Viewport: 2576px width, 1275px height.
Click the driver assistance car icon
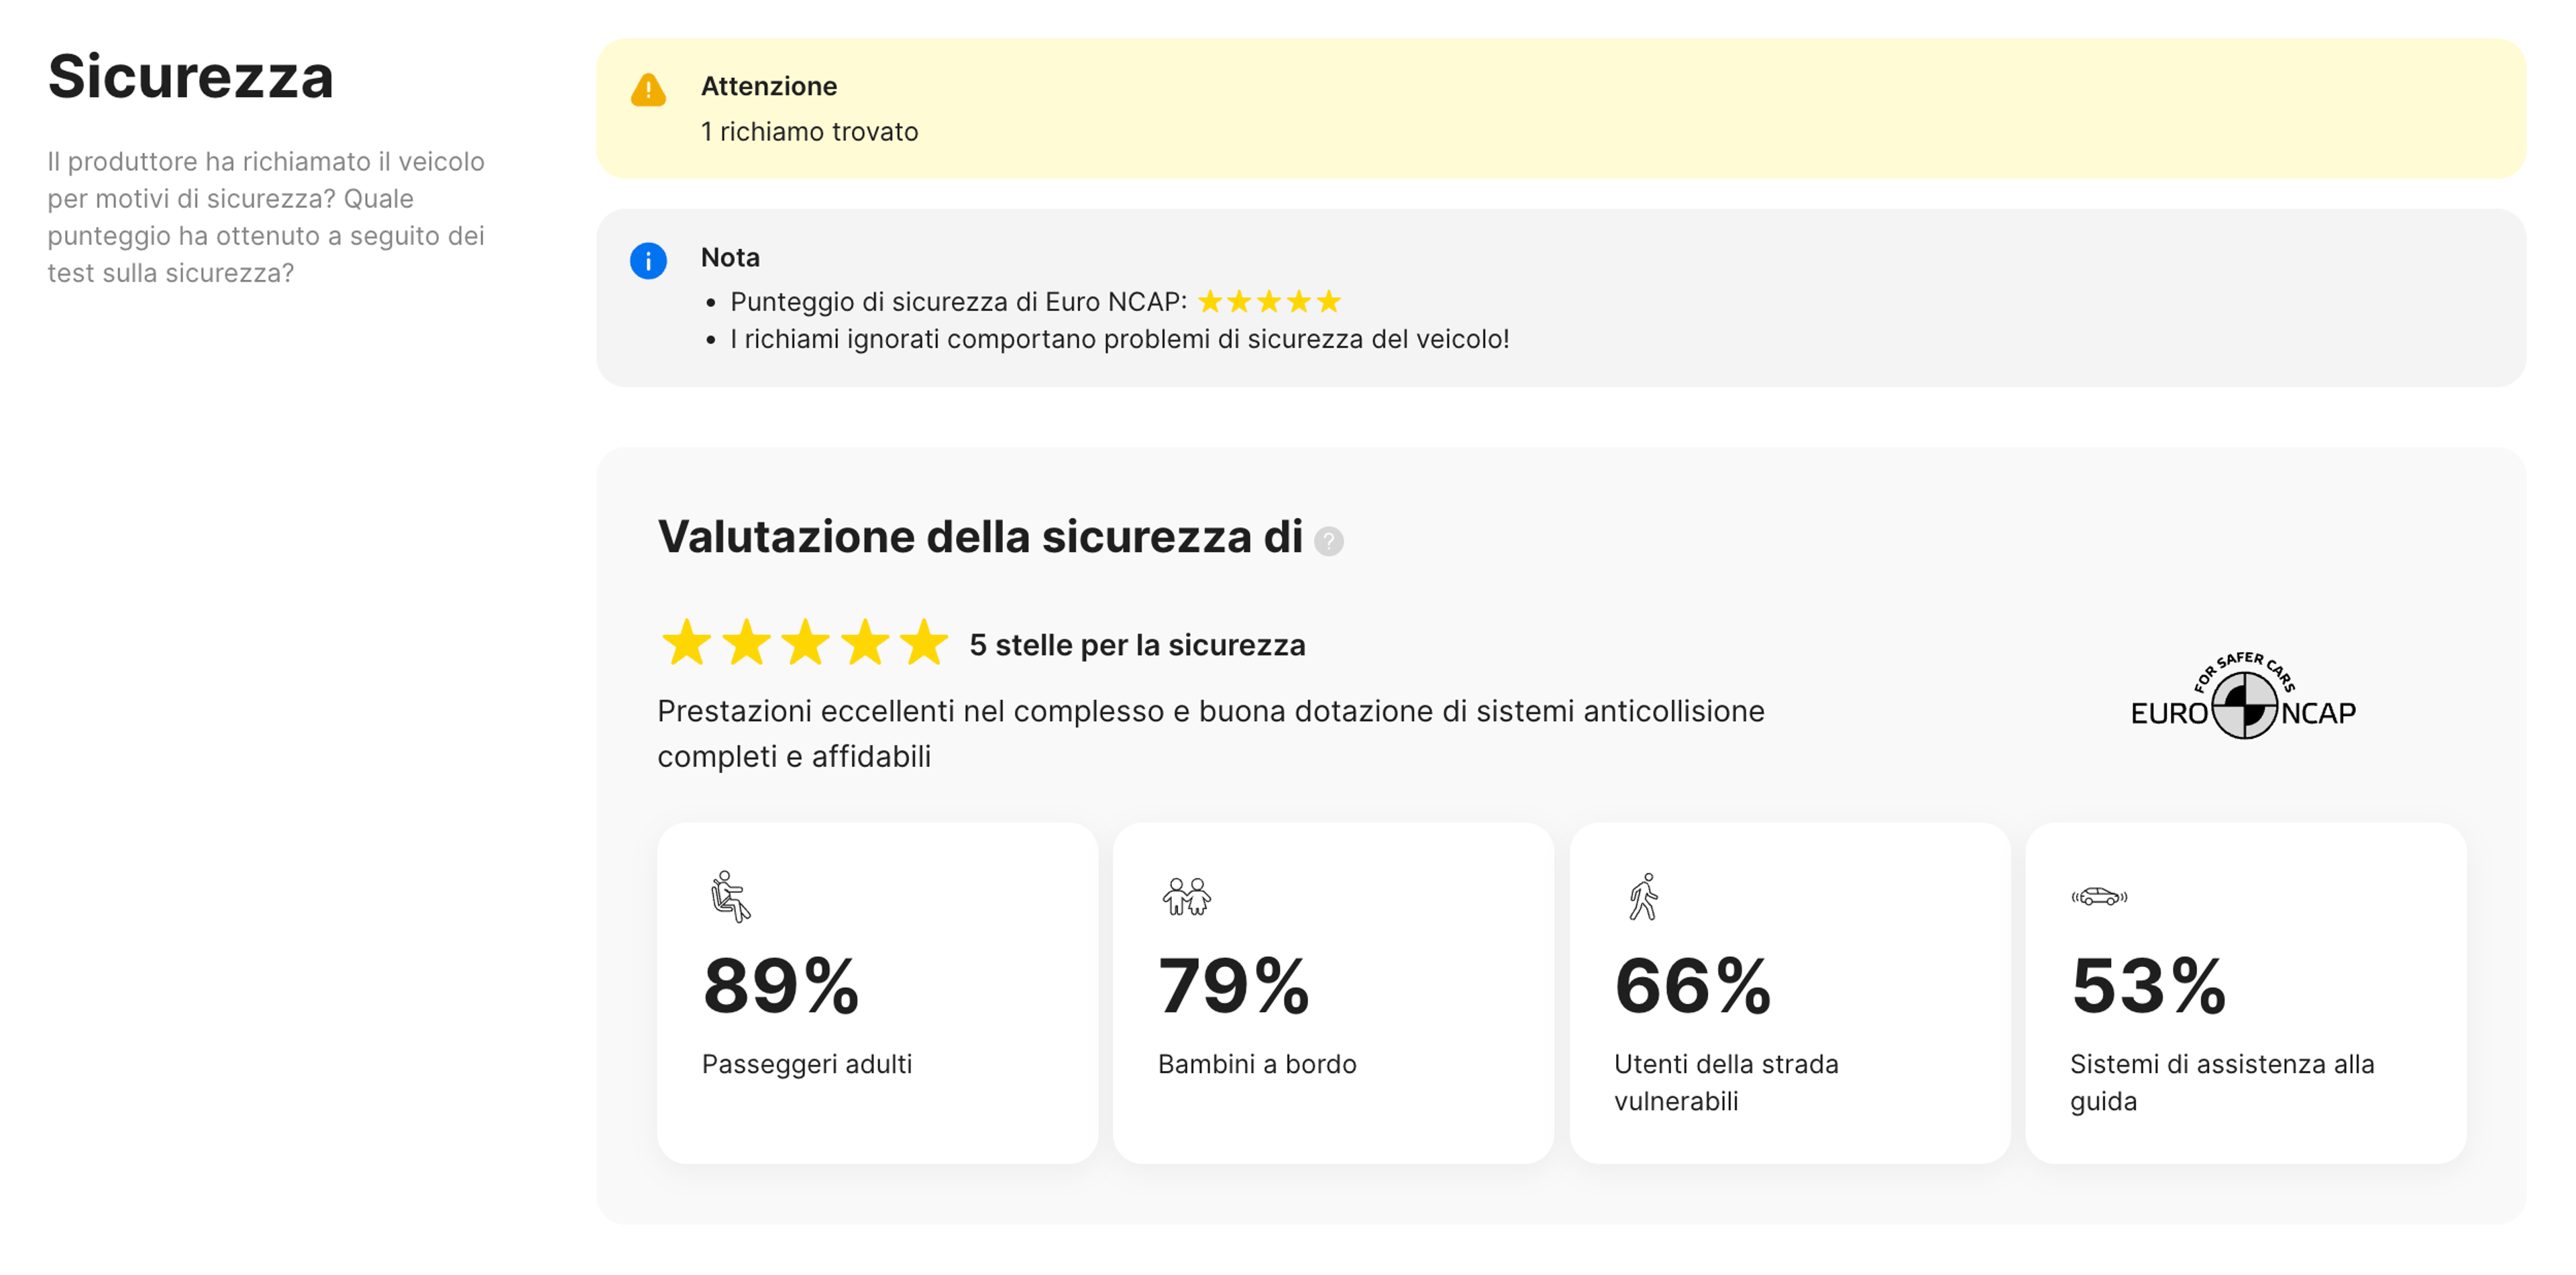click(x=2099, y=897)
